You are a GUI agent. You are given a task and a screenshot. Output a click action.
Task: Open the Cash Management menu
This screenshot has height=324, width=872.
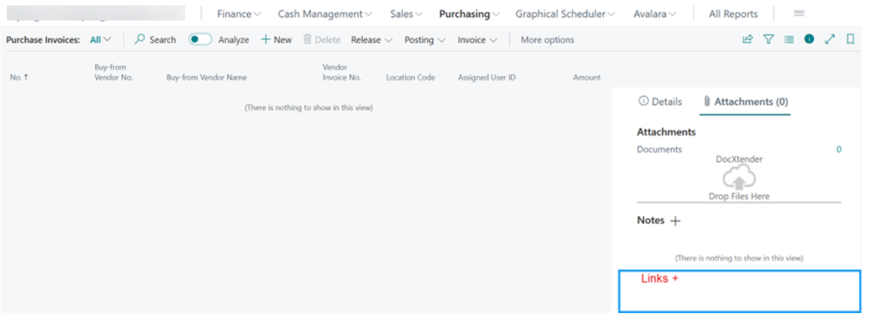325,14
